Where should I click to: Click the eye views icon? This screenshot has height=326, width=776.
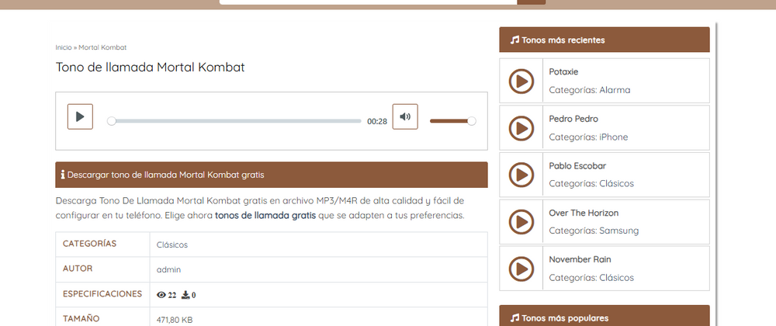161,295
